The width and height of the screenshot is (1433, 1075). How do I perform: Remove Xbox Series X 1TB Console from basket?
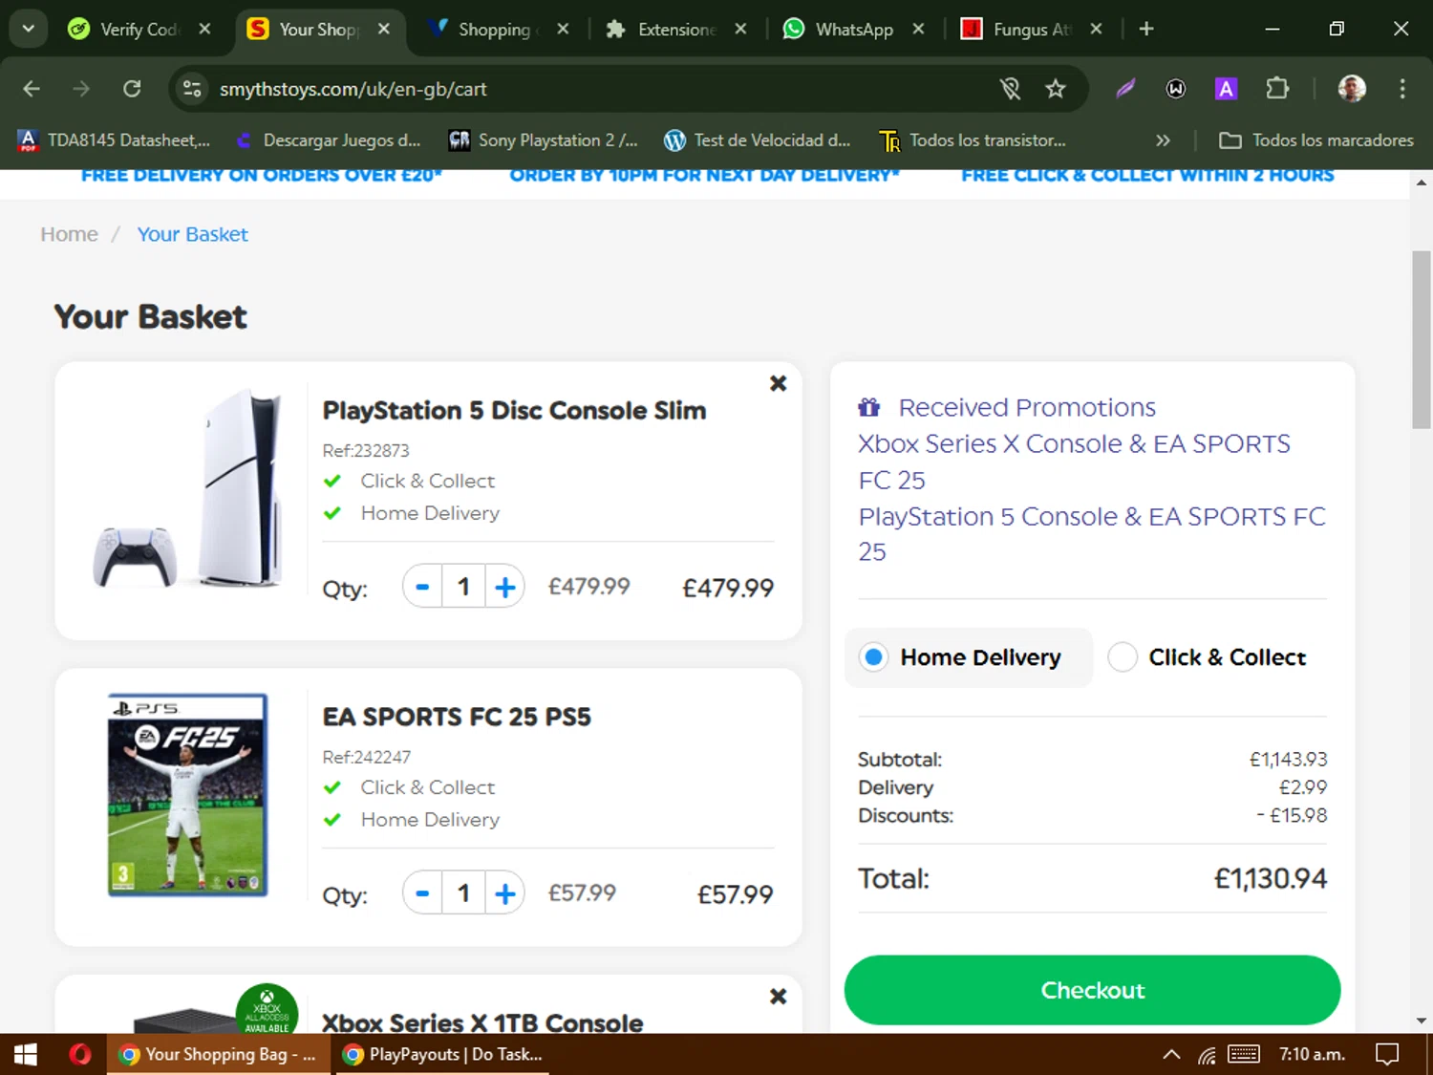coord(779,997)
